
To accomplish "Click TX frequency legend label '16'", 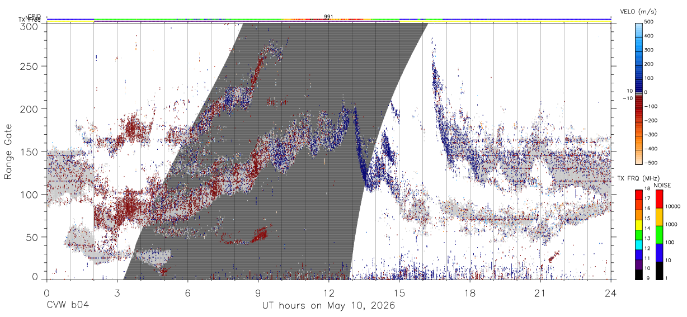I will coord(647,209).
